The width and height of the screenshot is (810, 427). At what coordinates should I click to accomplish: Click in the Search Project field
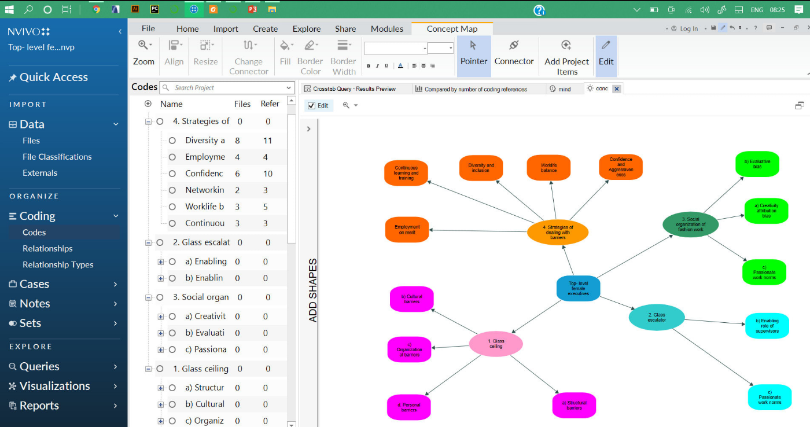[x=227, y=87]
